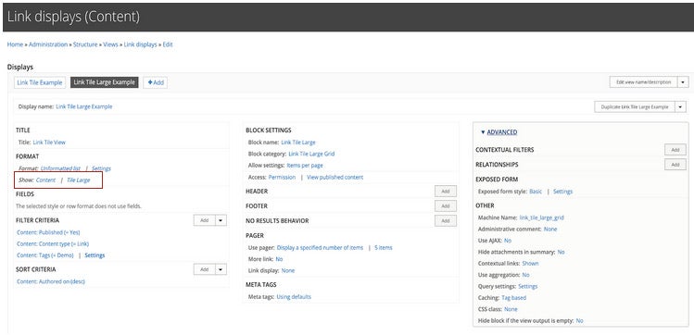This screenshot has width=694, height=335.
Task: Edit pager 5 items setting
Action: [384, 247]
